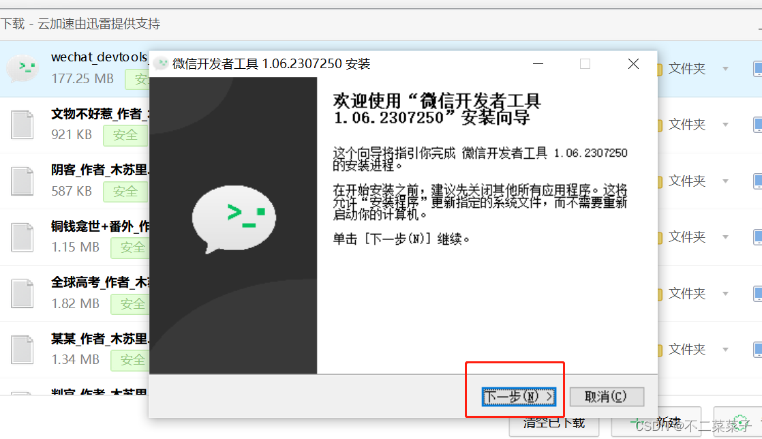Click the 下一步(N) button in installer
Screen dimensions: 762x439
tap(519, 397)
